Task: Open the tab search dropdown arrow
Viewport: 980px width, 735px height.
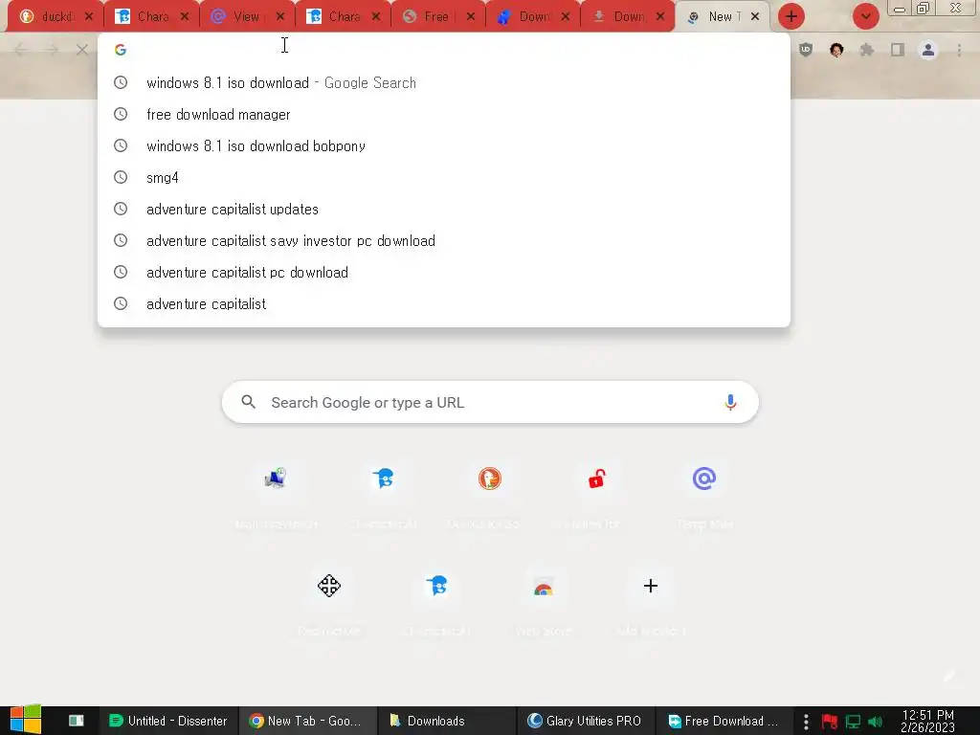Action: click(x=865, y=16)
